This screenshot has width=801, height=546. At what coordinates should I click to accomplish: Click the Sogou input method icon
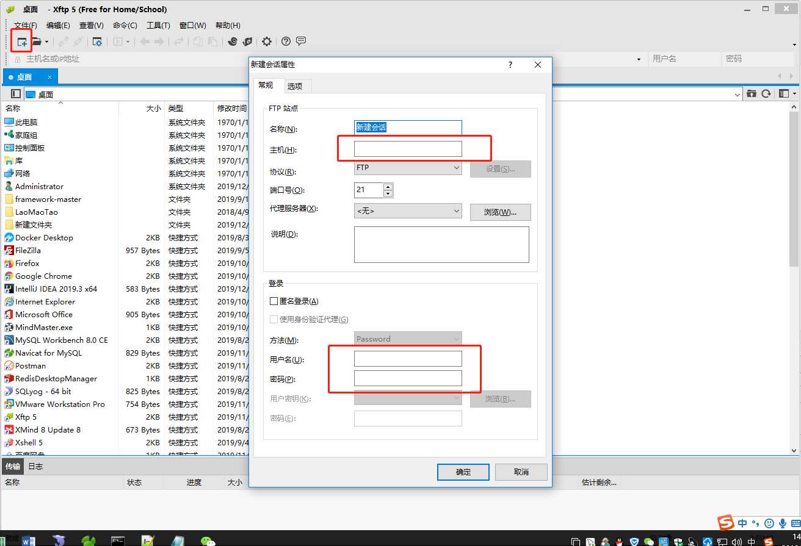[x=726, y=523]
